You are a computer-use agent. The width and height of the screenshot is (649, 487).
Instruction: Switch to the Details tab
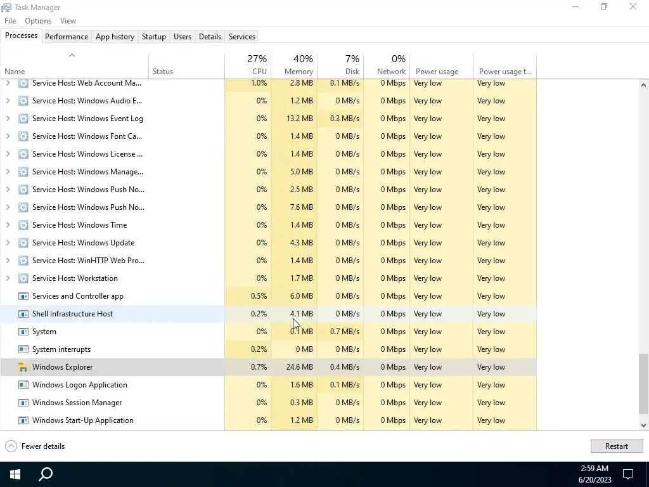[210, 36]
